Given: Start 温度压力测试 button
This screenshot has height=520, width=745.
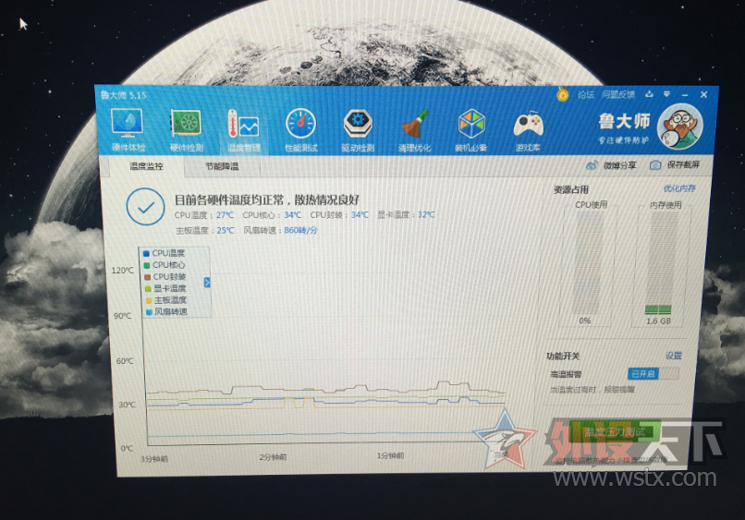Looking at the screenshot, I should click(615, 432).
